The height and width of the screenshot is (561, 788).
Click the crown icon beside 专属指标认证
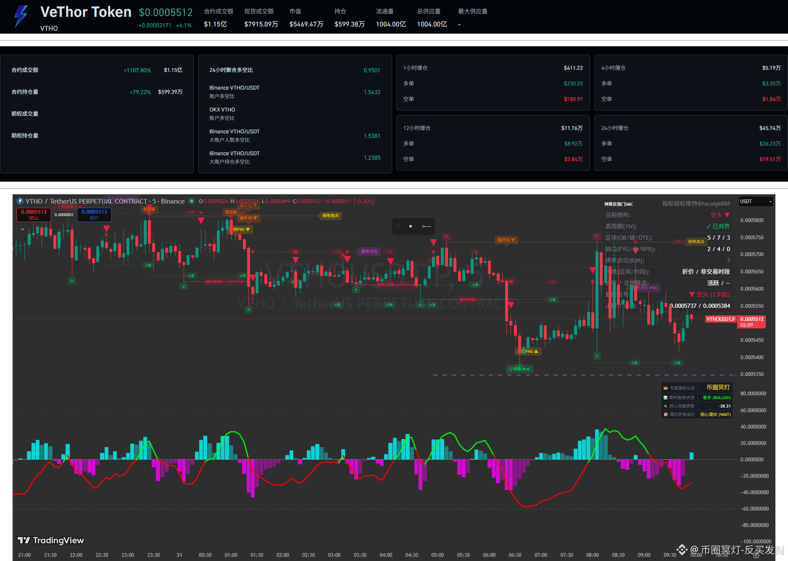point(665,388)
